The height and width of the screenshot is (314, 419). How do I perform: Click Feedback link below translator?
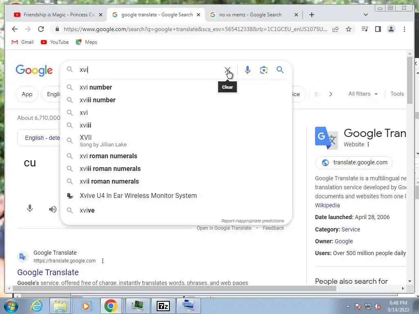coord(273,228)
